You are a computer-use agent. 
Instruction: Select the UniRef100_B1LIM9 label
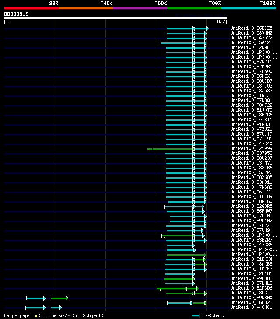[x=251, y=196]
